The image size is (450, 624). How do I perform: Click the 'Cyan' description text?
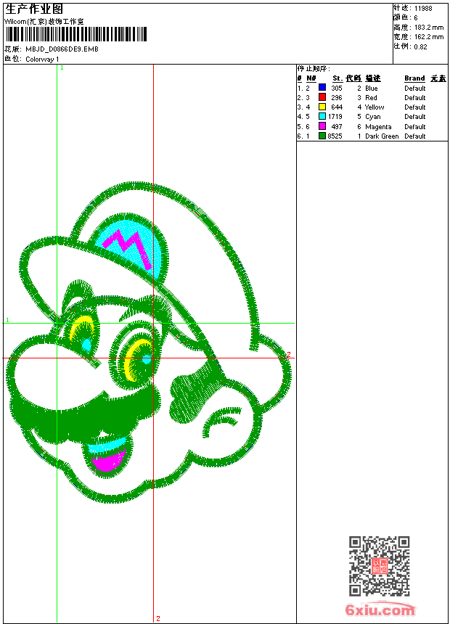pos(373,117)
